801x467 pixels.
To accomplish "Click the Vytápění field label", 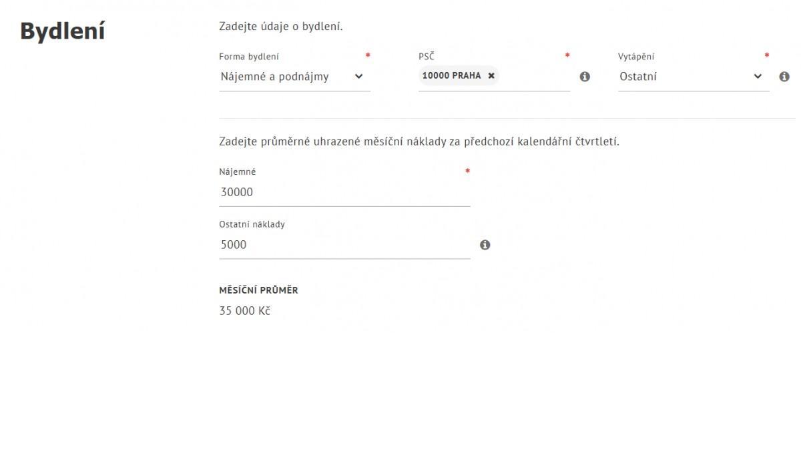I will (636, 57).
